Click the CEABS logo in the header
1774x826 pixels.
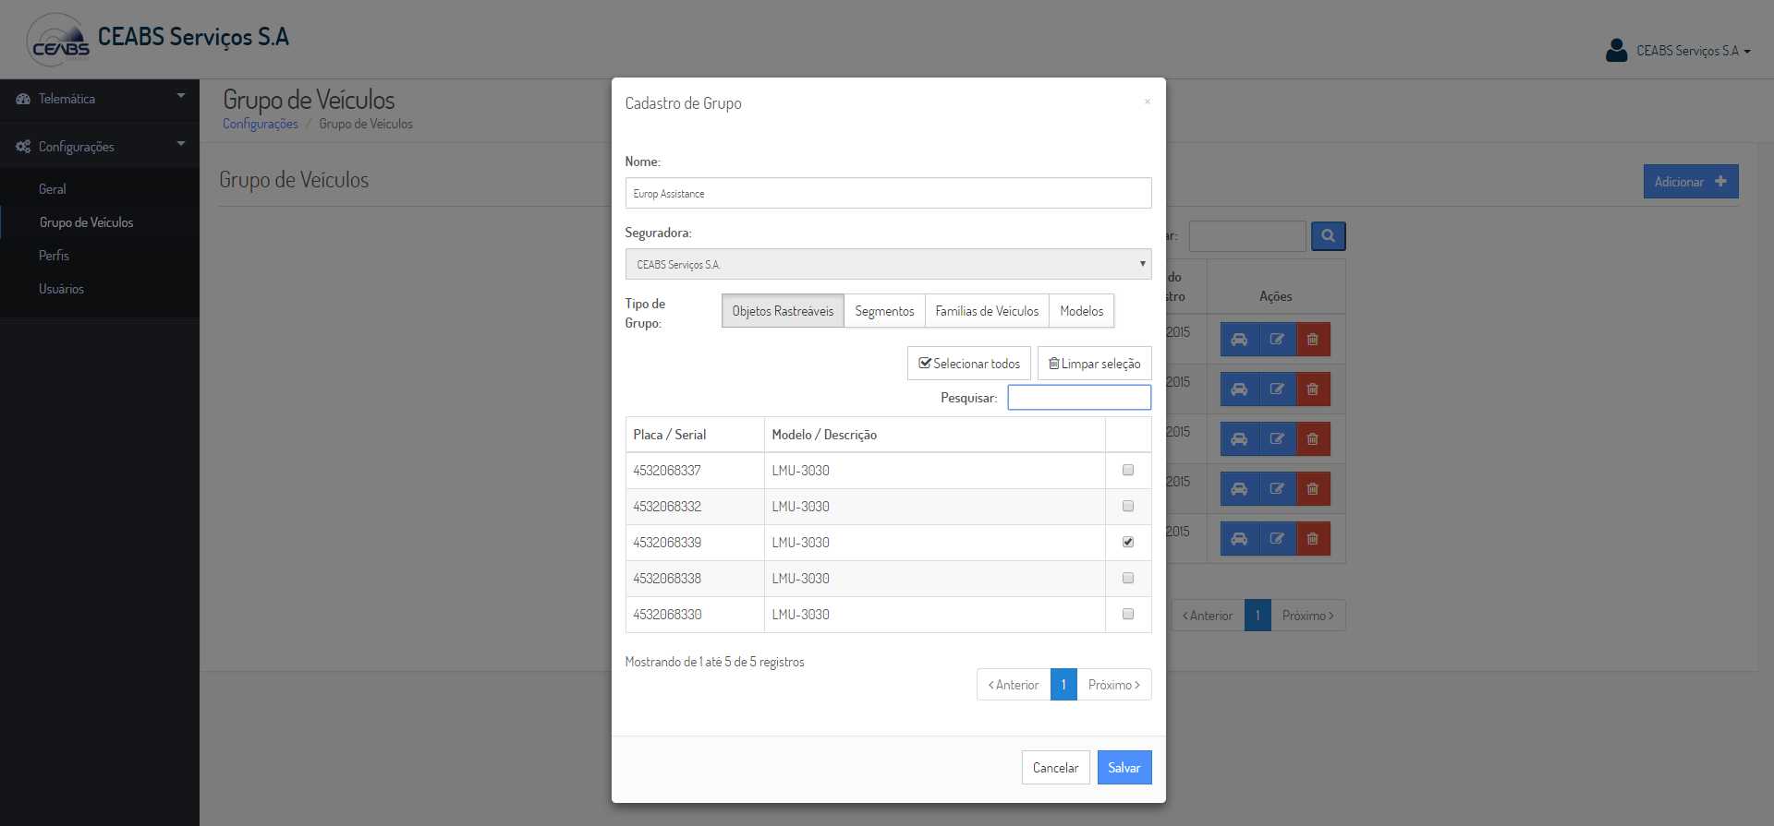(58, 40)
